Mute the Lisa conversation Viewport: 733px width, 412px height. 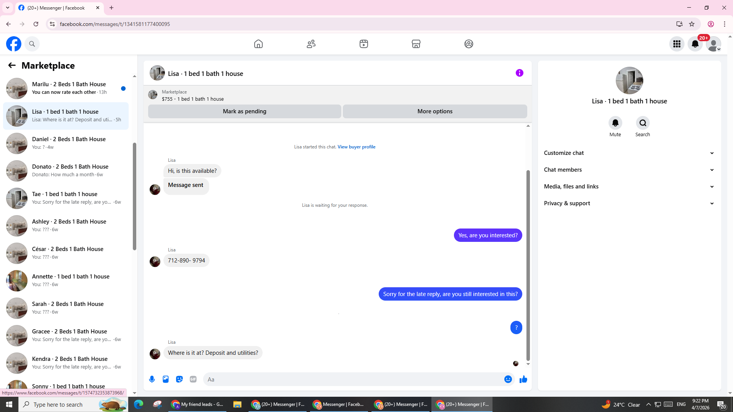[x=615, y=123]
